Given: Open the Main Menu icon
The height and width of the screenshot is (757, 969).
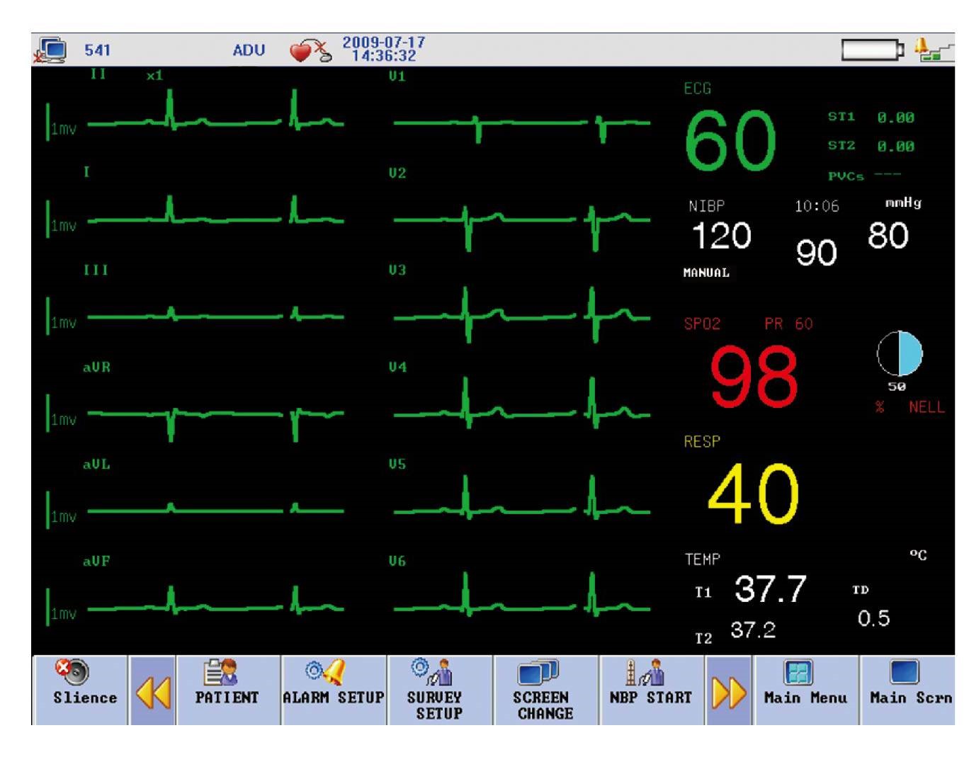Looking at the screenshot, I should pos(799,672).
